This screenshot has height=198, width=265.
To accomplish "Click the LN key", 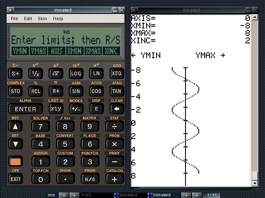I will coord(96,73).
